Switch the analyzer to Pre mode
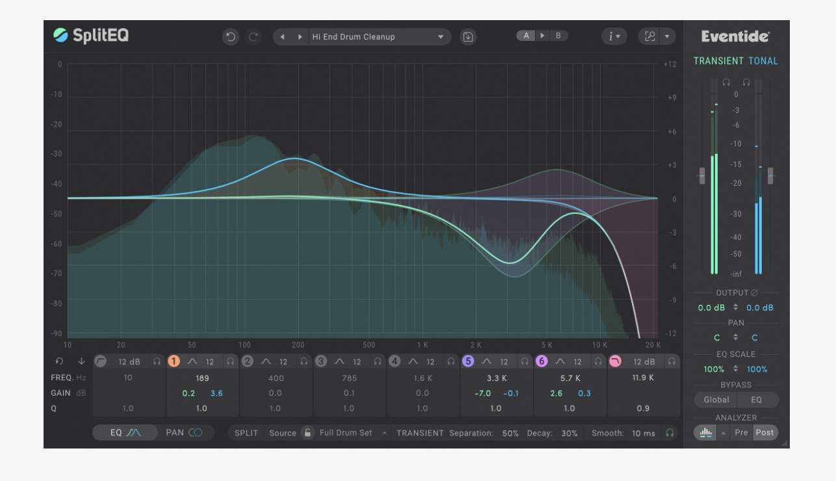This screenshot has height=481, width=836. coord(741,433)
